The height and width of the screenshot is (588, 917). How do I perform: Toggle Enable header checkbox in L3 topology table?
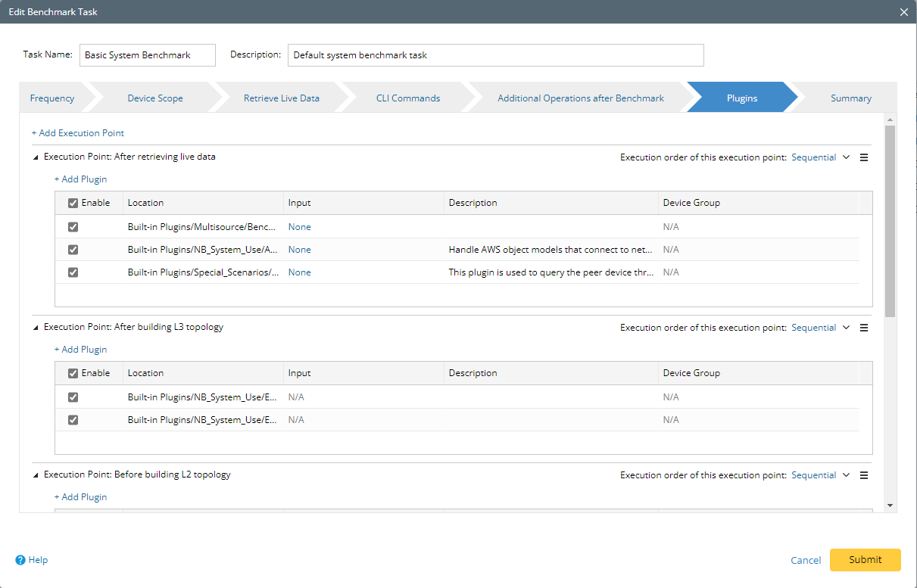click(x=73, y=373)
